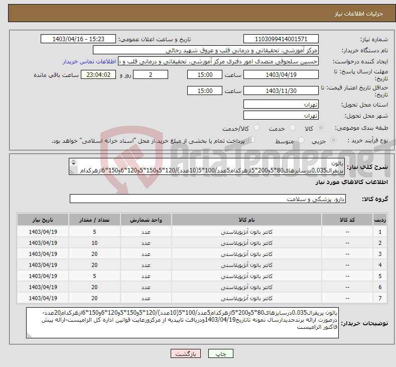
Task: Click the بازگشت (back) button
Action: [x=186, y=353]
